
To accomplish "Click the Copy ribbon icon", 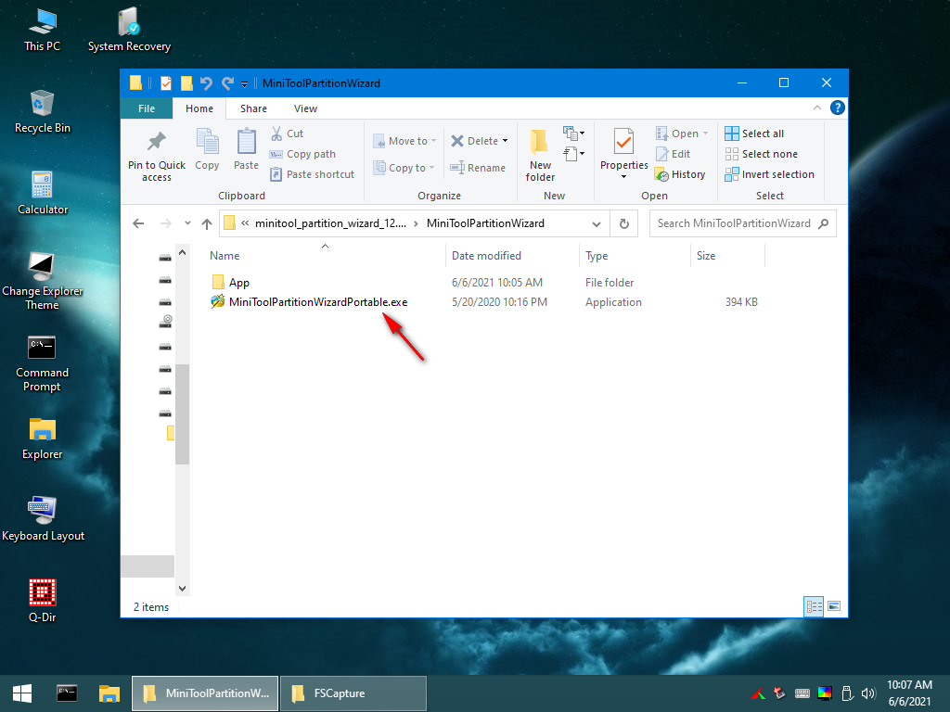I will tap(207, 149).
